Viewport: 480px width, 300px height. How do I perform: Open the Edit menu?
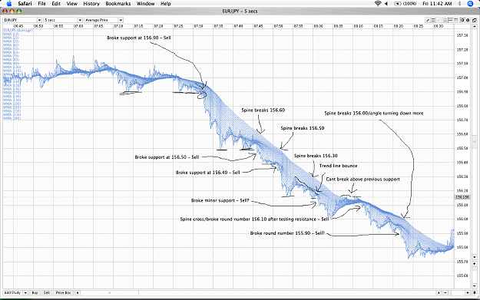pos(56,4)
